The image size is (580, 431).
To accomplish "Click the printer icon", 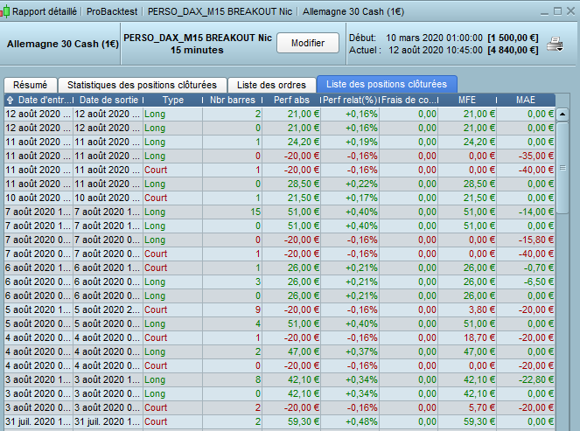I will (555, 44).
